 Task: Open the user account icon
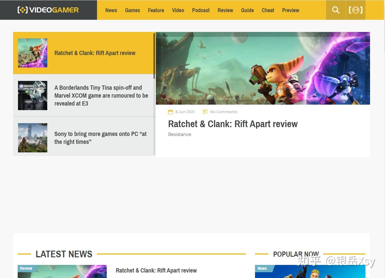(x=355, y=10)
